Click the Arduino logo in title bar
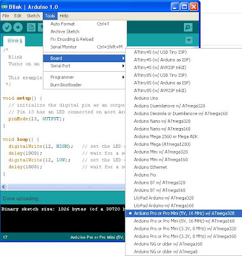 tap(4, 7)
